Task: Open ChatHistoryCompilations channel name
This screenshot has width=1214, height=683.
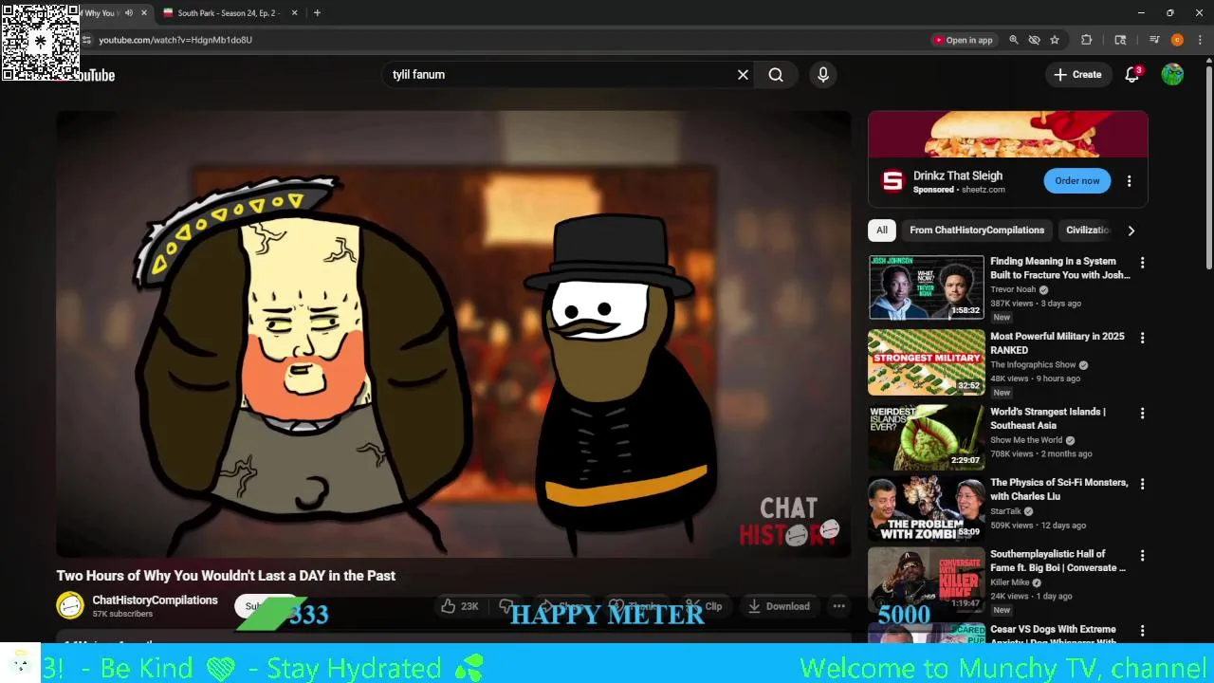Action: [155, 600]
